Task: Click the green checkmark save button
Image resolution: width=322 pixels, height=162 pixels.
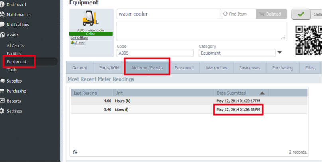Action: (x=301, y=14)
